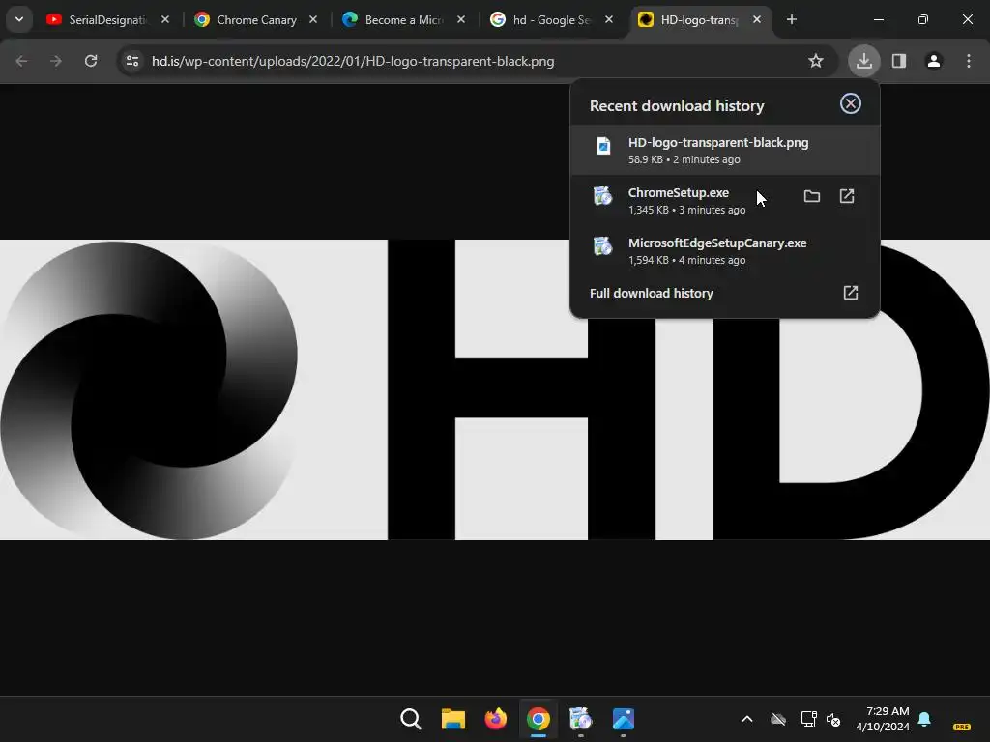Viewport: 990px width, 742px height.
Task: Click the MicrosoftEdgeSetupCanary.exe installer icon
Action: tap(603, 246)
